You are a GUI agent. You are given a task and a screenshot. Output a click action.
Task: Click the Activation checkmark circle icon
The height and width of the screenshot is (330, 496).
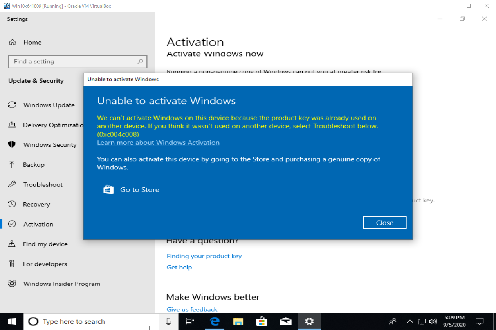12,224
